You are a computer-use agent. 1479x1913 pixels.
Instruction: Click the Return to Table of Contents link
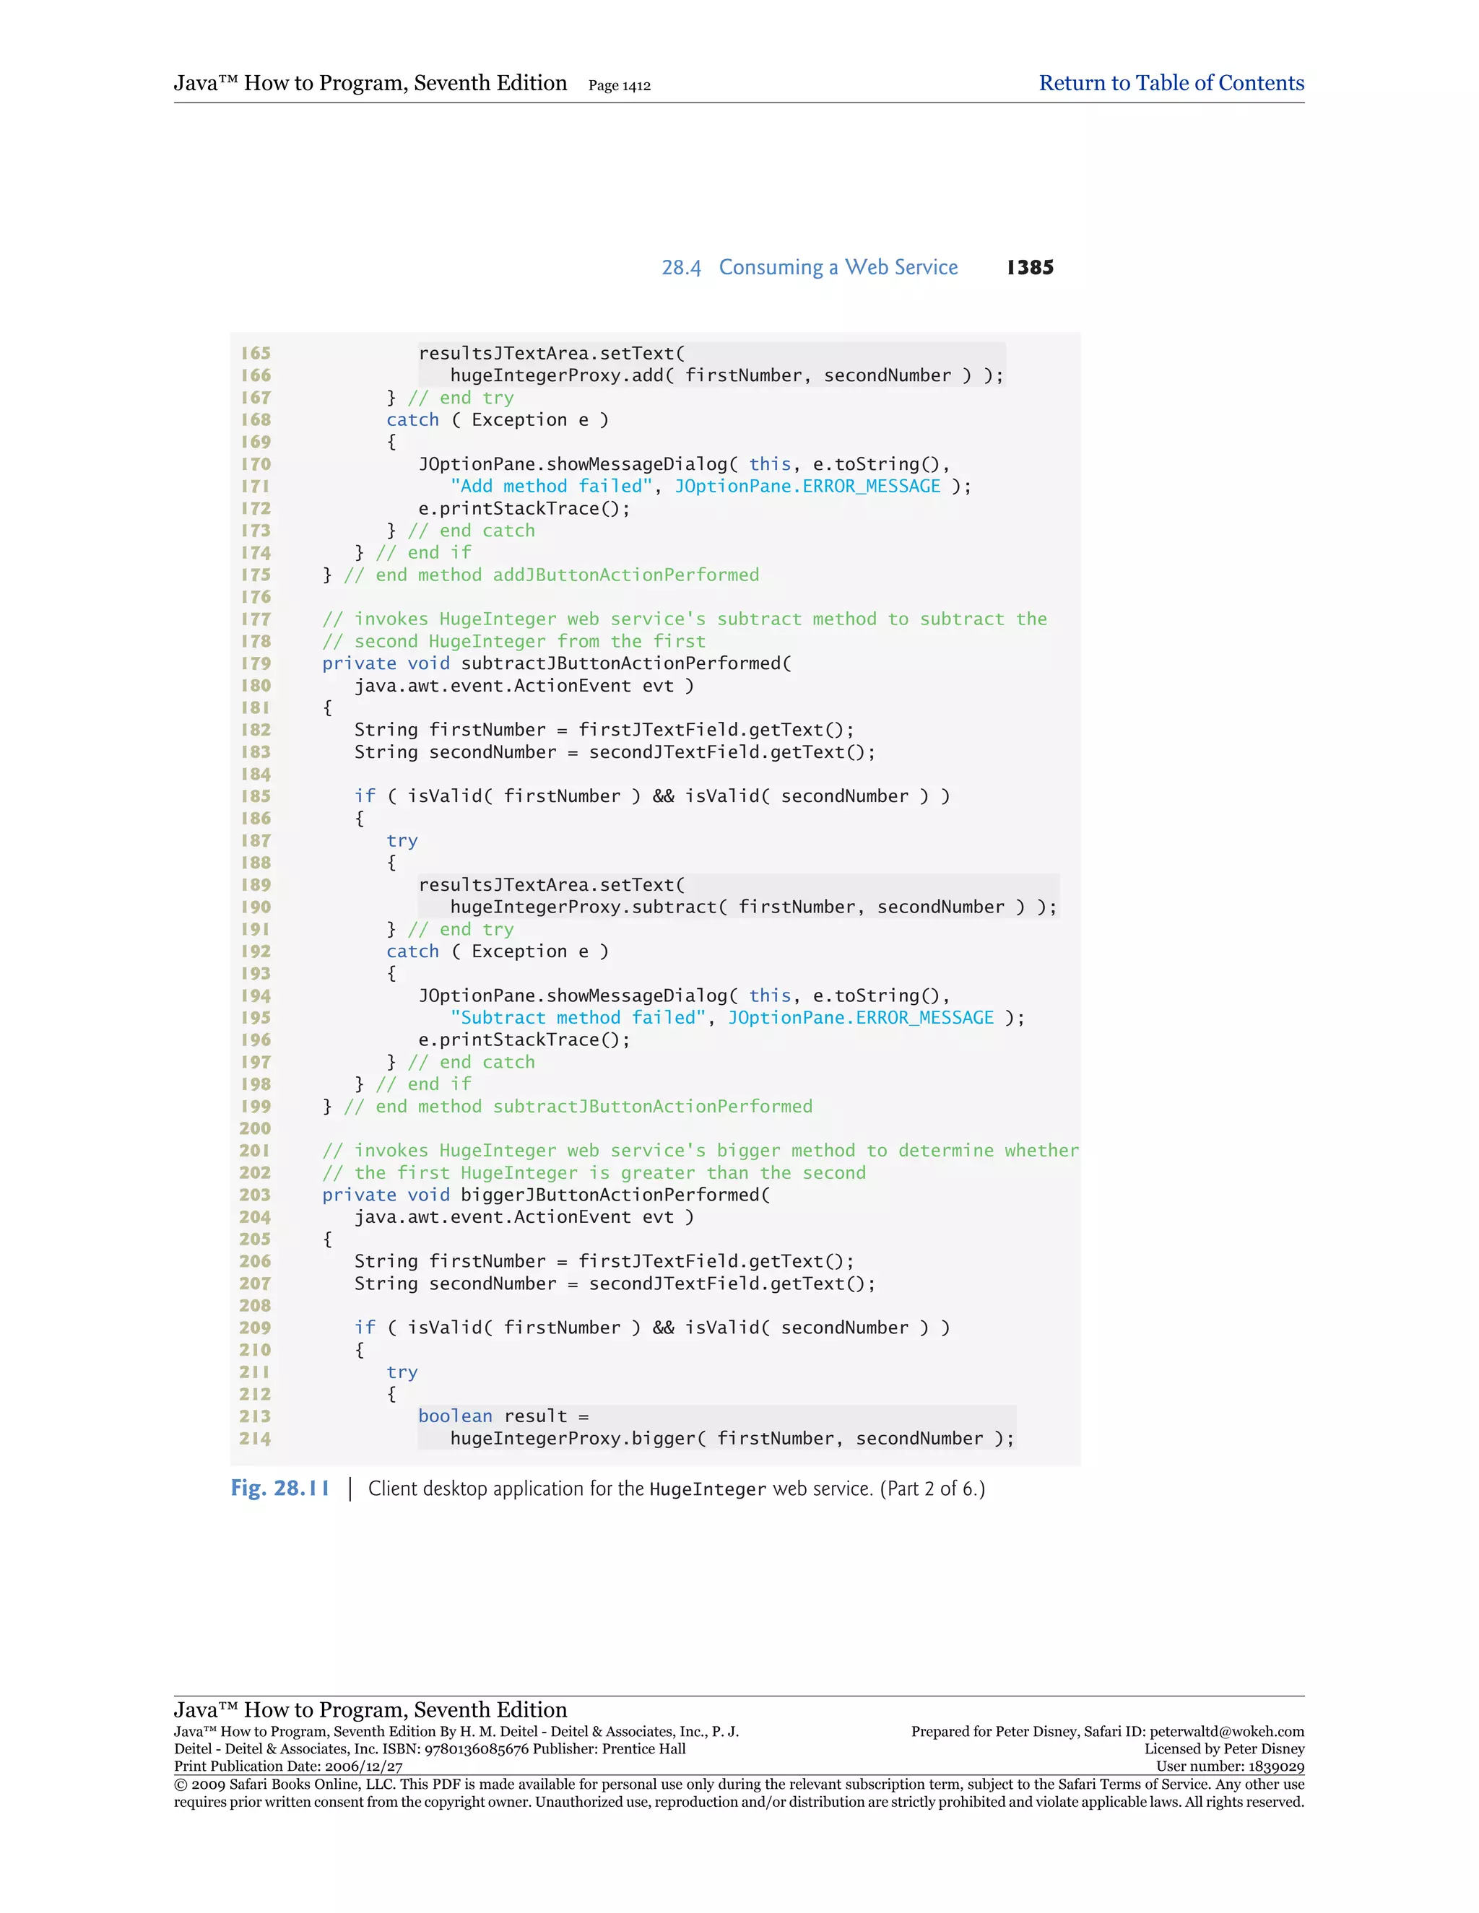pos(1171,83)
